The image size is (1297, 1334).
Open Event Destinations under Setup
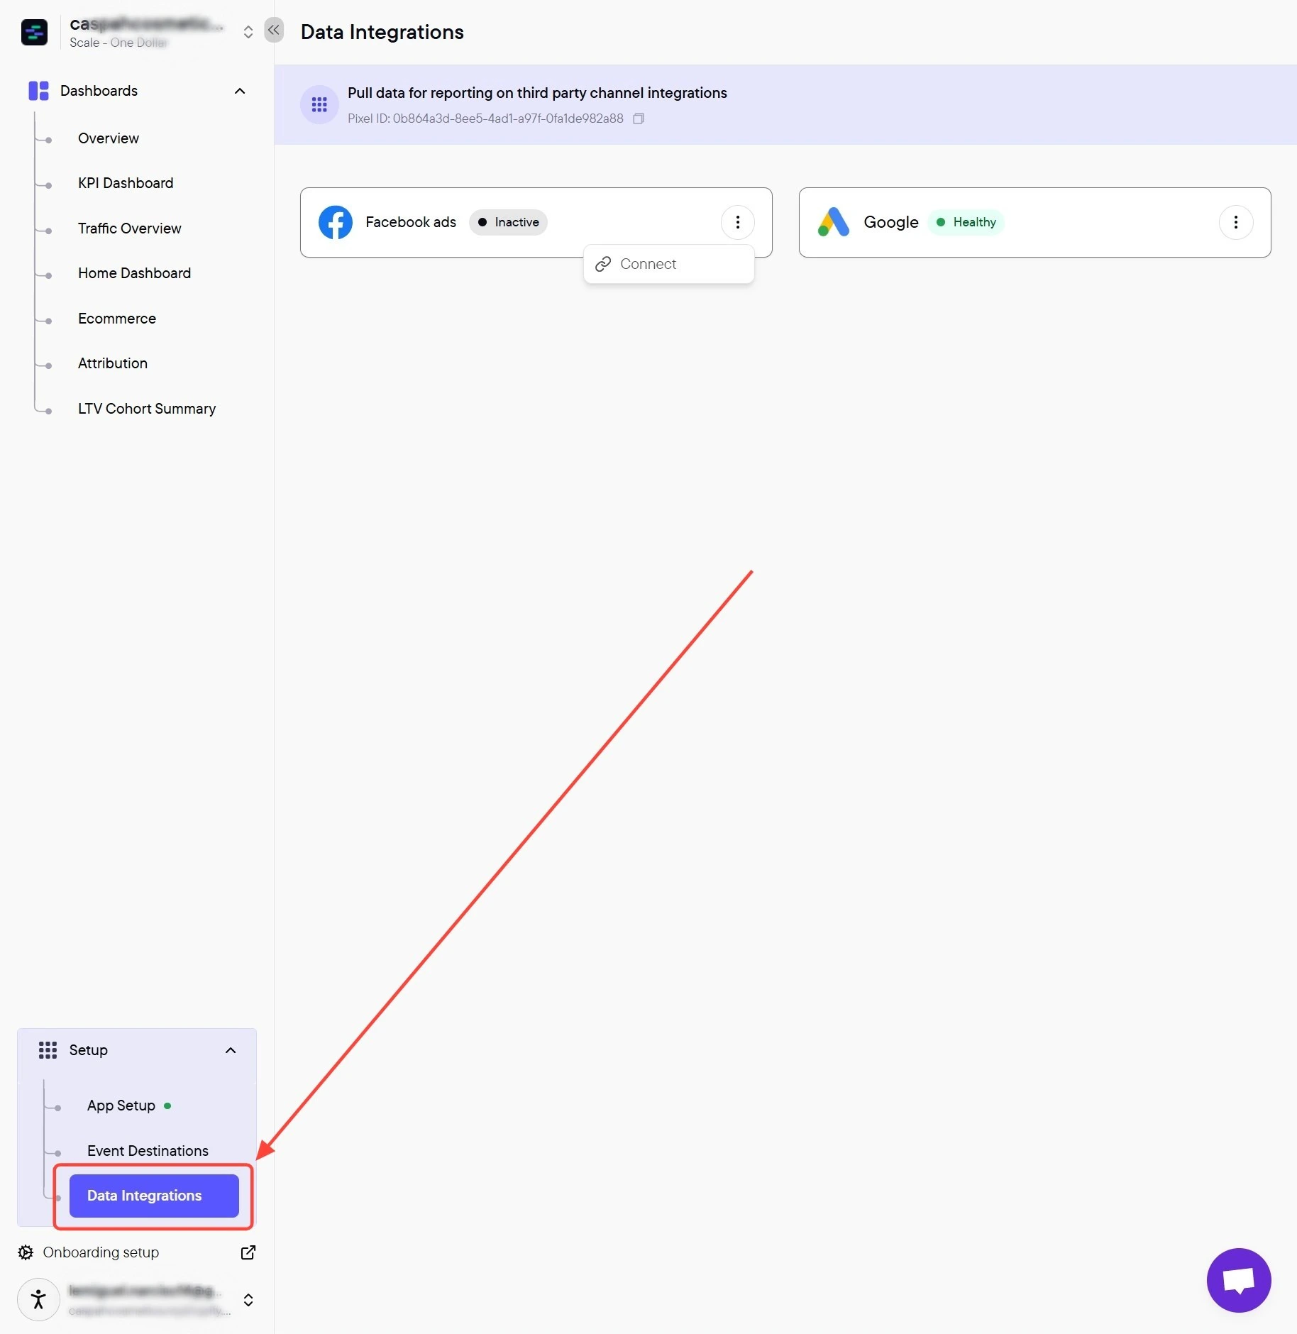pos(148,1151)
